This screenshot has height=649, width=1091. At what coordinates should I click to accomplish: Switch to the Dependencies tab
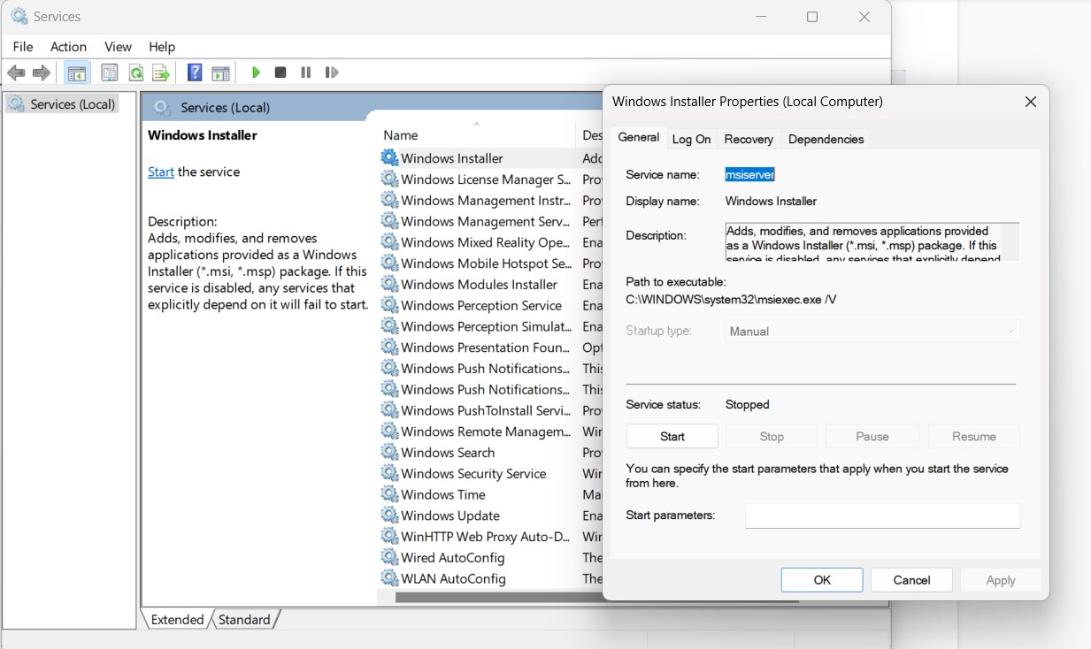point(826,139)
